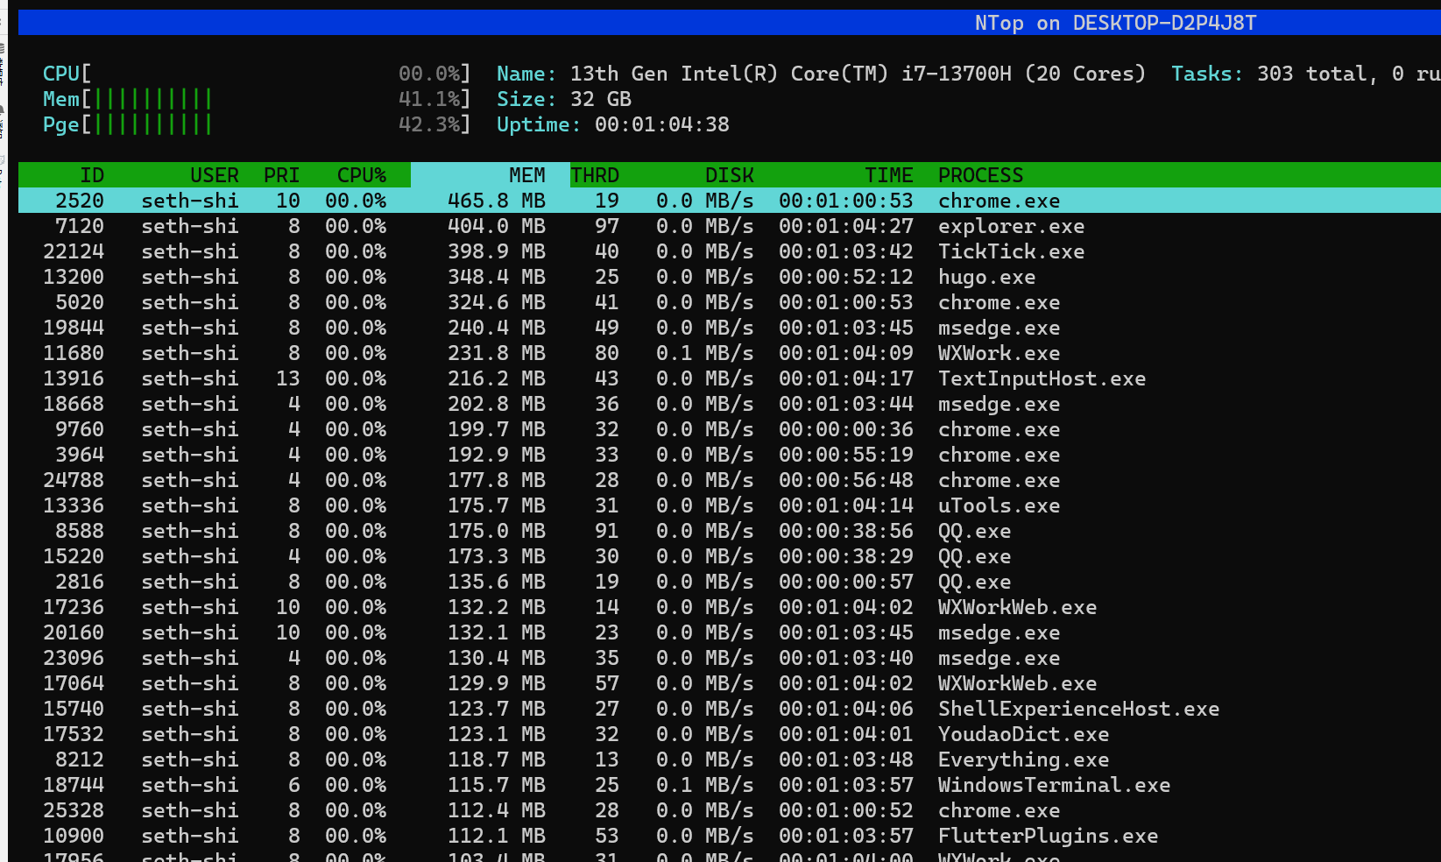Screen dimensions: 1441x862
Task: Select QQ.exe row with ID 2816
Action: pyautogui.click(x=730, y=582)
